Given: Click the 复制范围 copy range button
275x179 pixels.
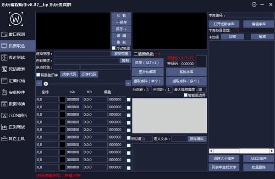Looking at the screenshot, I should [121, 54].
